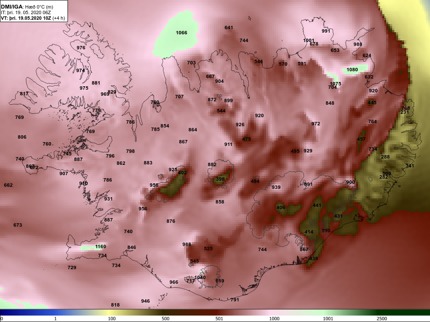Click the 475 value on the dark red patch
This screenshot has width=430, height=322.
pyautogui.click(x=246, y=139)
